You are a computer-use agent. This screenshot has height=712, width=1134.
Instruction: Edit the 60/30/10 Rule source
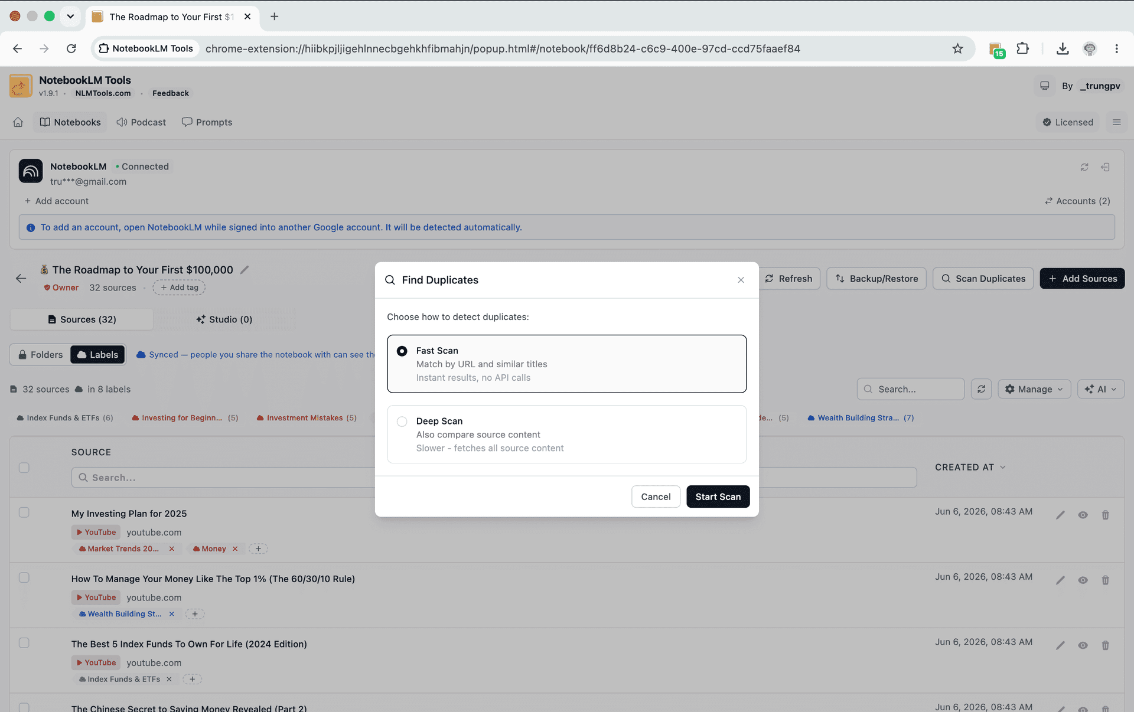pyautogui.click(x=1060, y=580)
